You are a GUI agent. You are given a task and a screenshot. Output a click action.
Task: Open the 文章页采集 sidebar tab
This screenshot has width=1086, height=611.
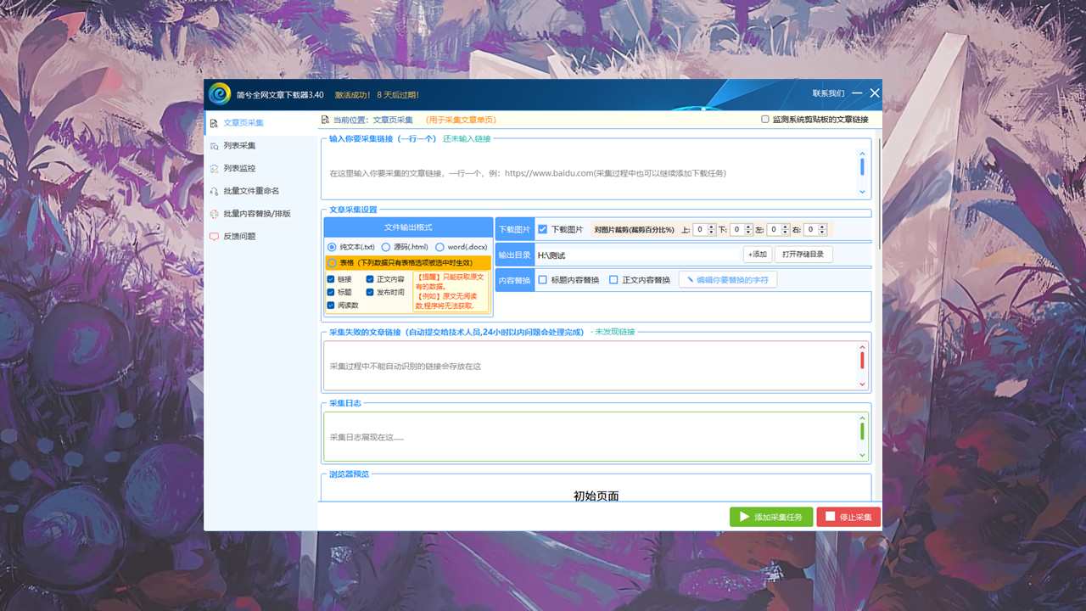243,123
